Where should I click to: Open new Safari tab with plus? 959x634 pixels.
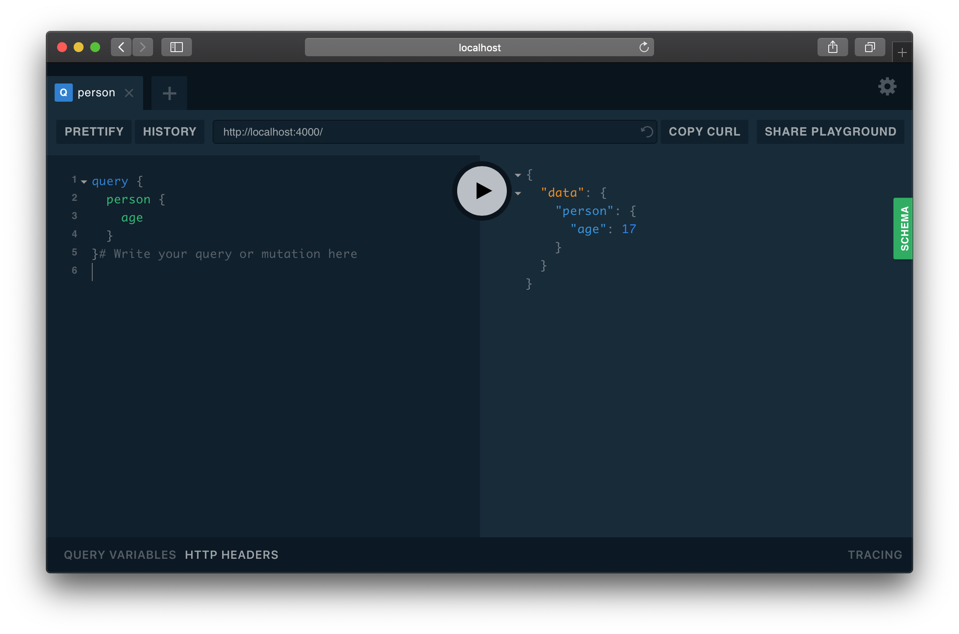click(x=902, y=52)
